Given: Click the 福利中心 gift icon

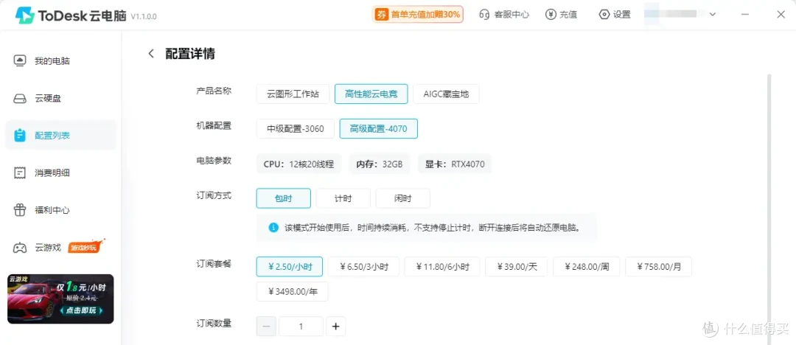Looking at the screenshot, I should 20,210.
